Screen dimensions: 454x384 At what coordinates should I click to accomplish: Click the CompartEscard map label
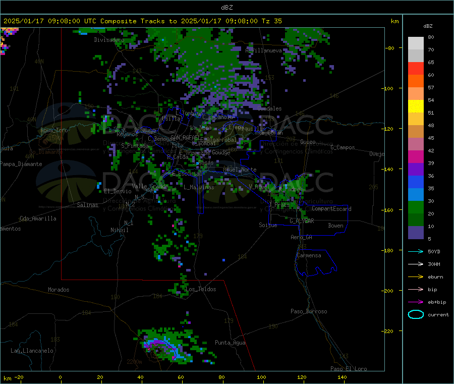(x=331, y=209)
